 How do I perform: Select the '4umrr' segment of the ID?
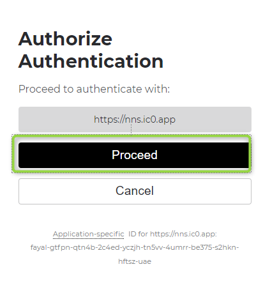click(x=177, y=247)
